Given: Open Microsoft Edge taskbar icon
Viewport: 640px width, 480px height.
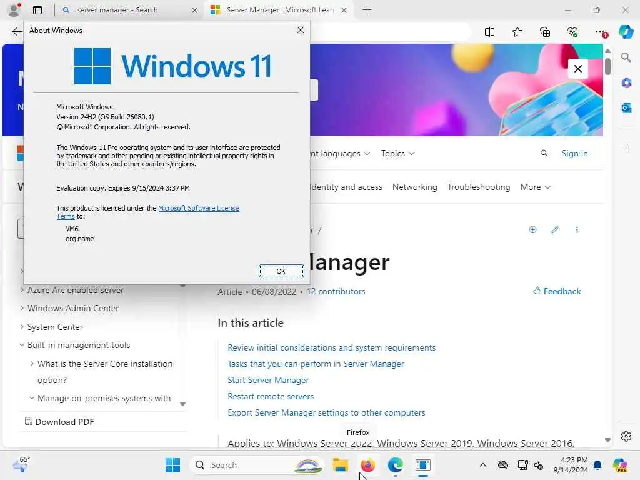Looking at the screenshot, I should [395, 465].
